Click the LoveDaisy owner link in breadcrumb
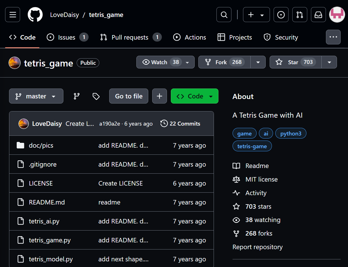The width and height of the screenshot is (348, 267). click(65, 15)
